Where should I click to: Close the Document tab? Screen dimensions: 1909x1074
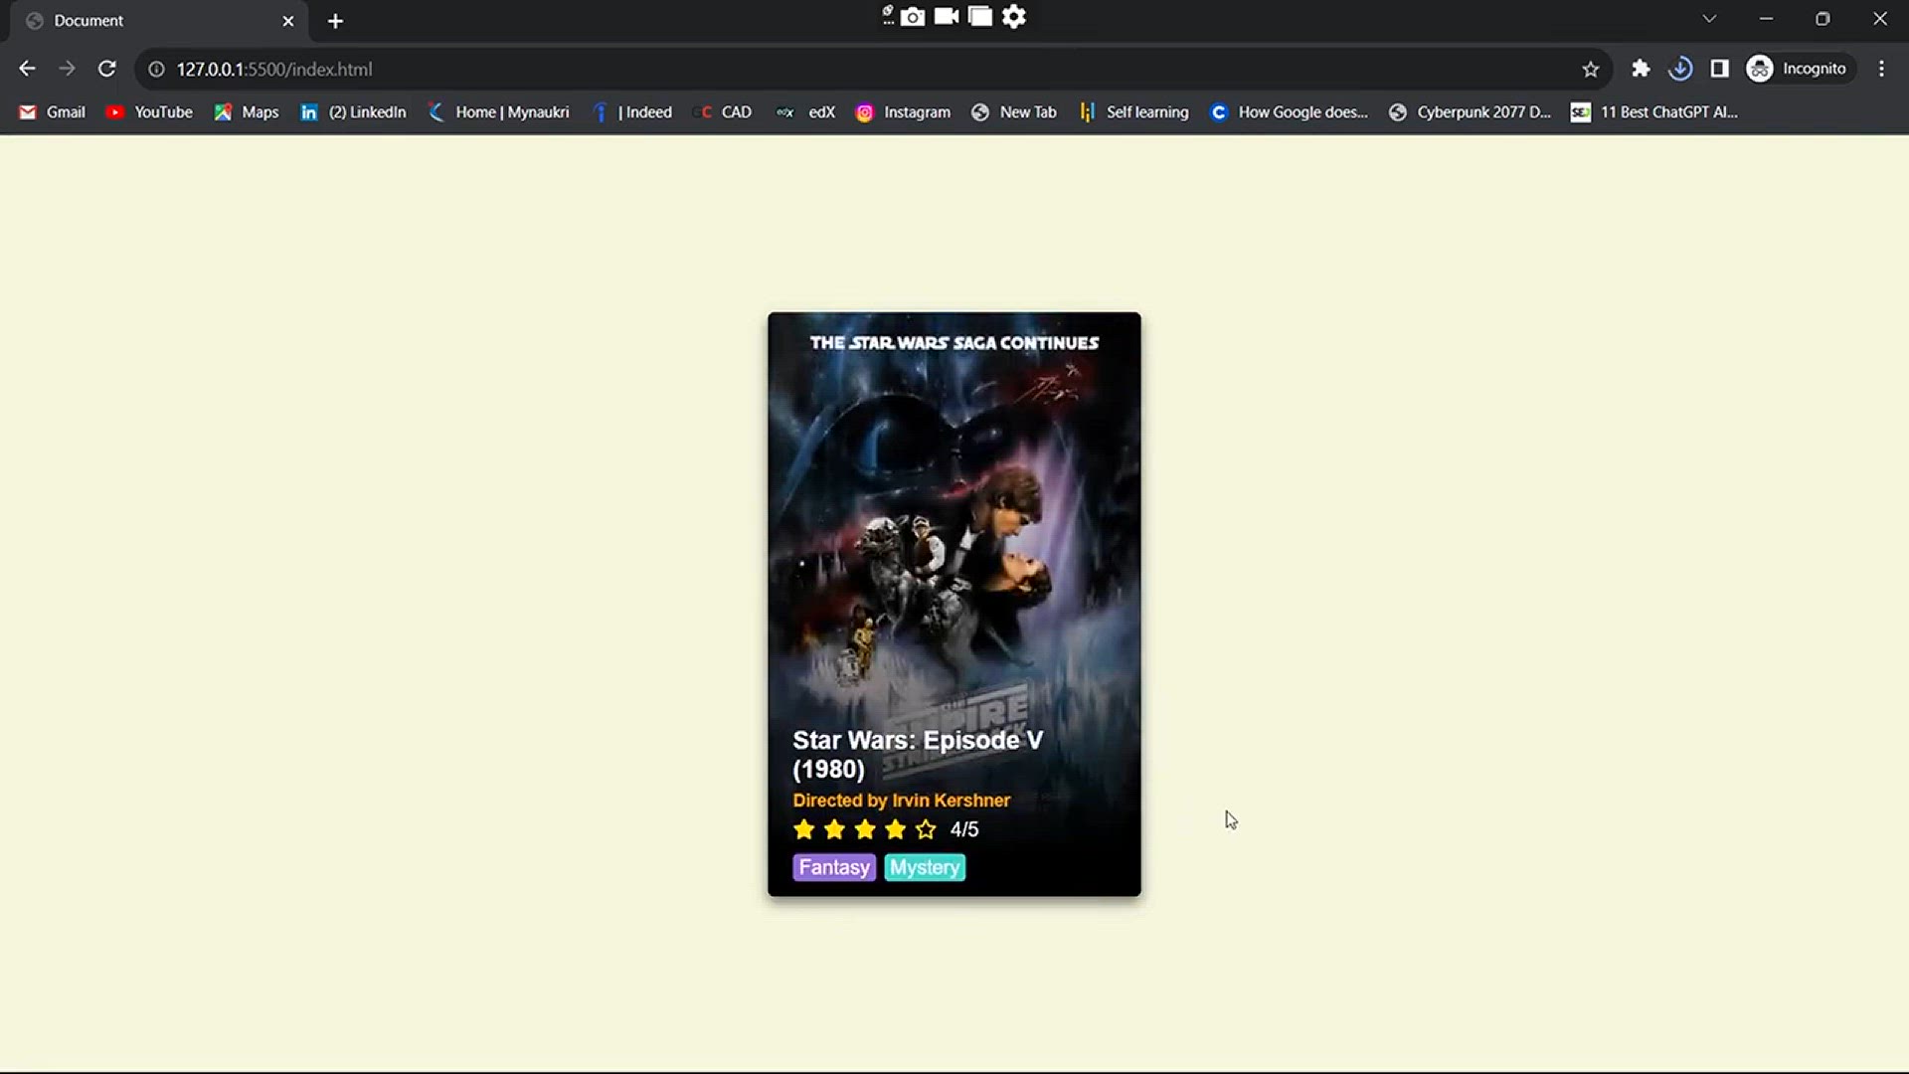[288, 21]
